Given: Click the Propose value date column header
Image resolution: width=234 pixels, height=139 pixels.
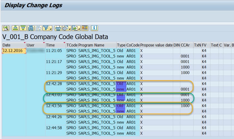Looking at the screenshot, I should coord(156,45).
